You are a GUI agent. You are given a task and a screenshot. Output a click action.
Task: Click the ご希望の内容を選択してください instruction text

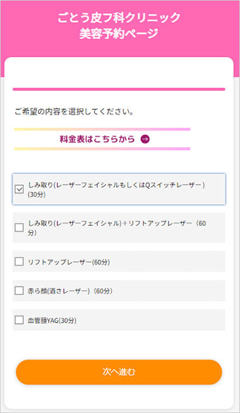[x=74, y=112]
